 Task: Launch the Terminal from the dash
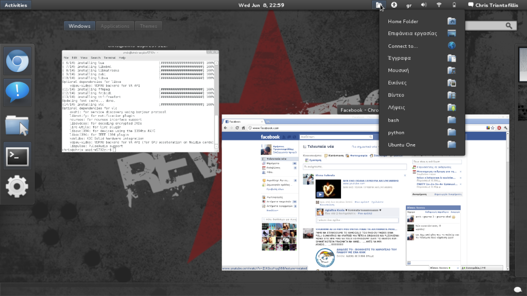(18, 156)
